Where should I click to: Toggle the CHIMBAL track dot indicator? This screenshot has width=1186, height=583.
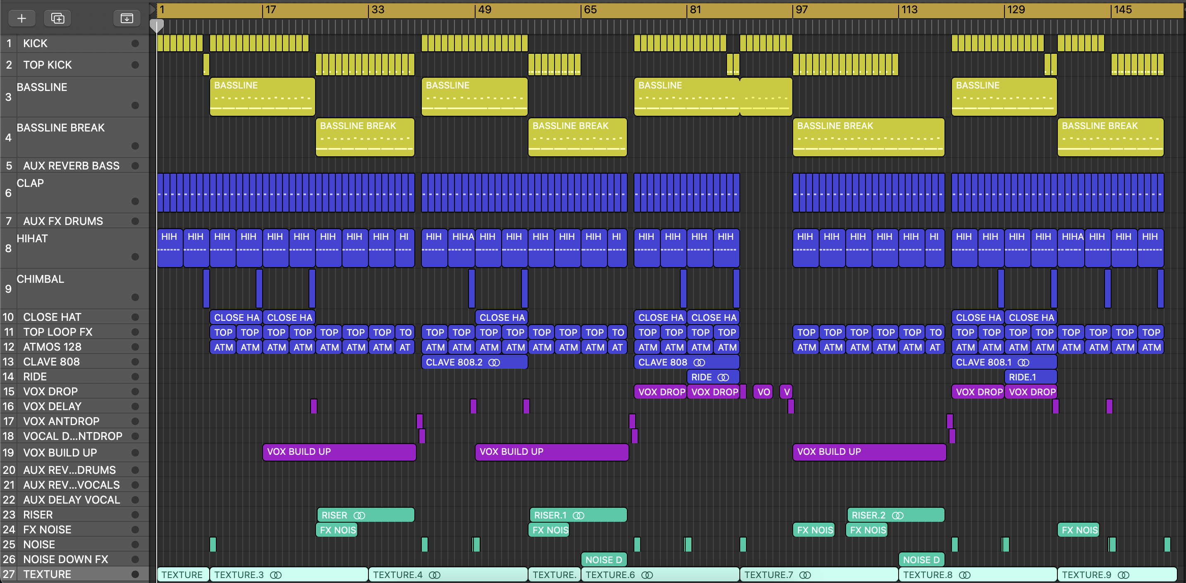(135, 297)
